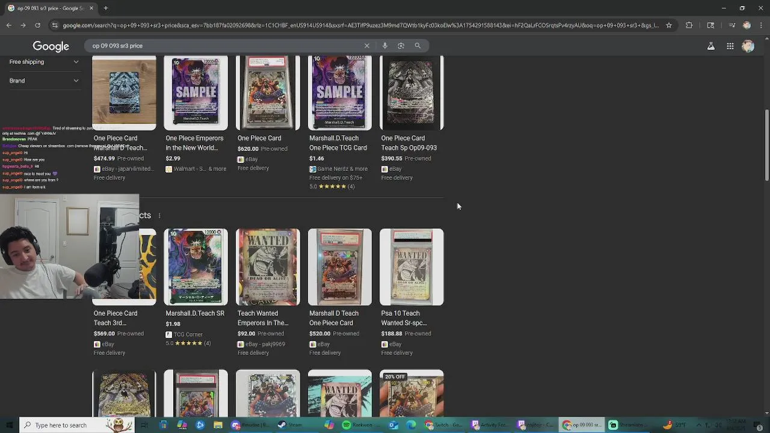Open Windows Start menu

9,425
